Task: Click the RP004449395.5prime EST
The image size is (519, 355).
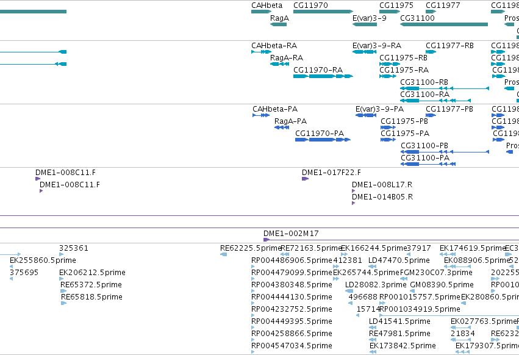Action: [253, 328]
